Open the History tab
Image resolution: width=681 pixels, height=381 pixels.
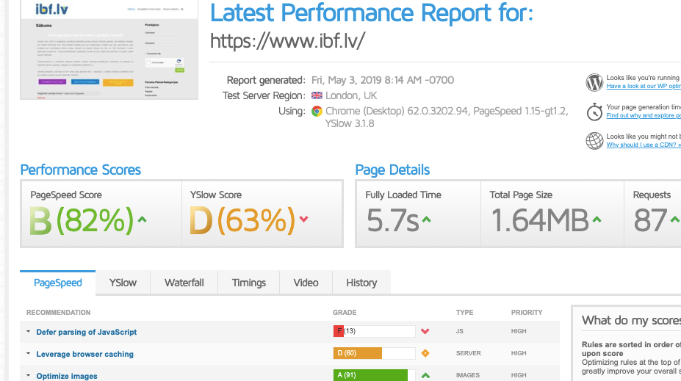361,283
